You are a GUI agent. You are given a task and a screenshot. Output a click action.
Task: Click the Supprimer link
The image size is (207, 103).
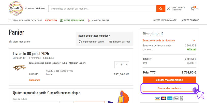click(x=34, y=80)
